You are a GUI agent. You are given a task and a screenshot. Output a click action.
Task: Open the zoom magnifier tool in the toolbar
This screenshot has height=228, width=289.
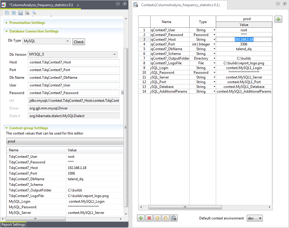34,13
